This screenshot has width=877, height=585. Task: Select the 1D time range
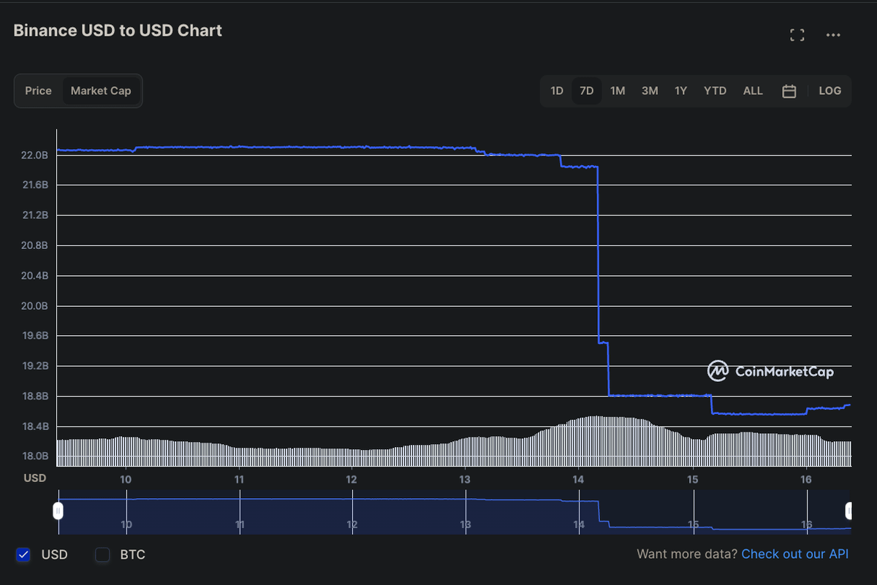pos(557,91)
